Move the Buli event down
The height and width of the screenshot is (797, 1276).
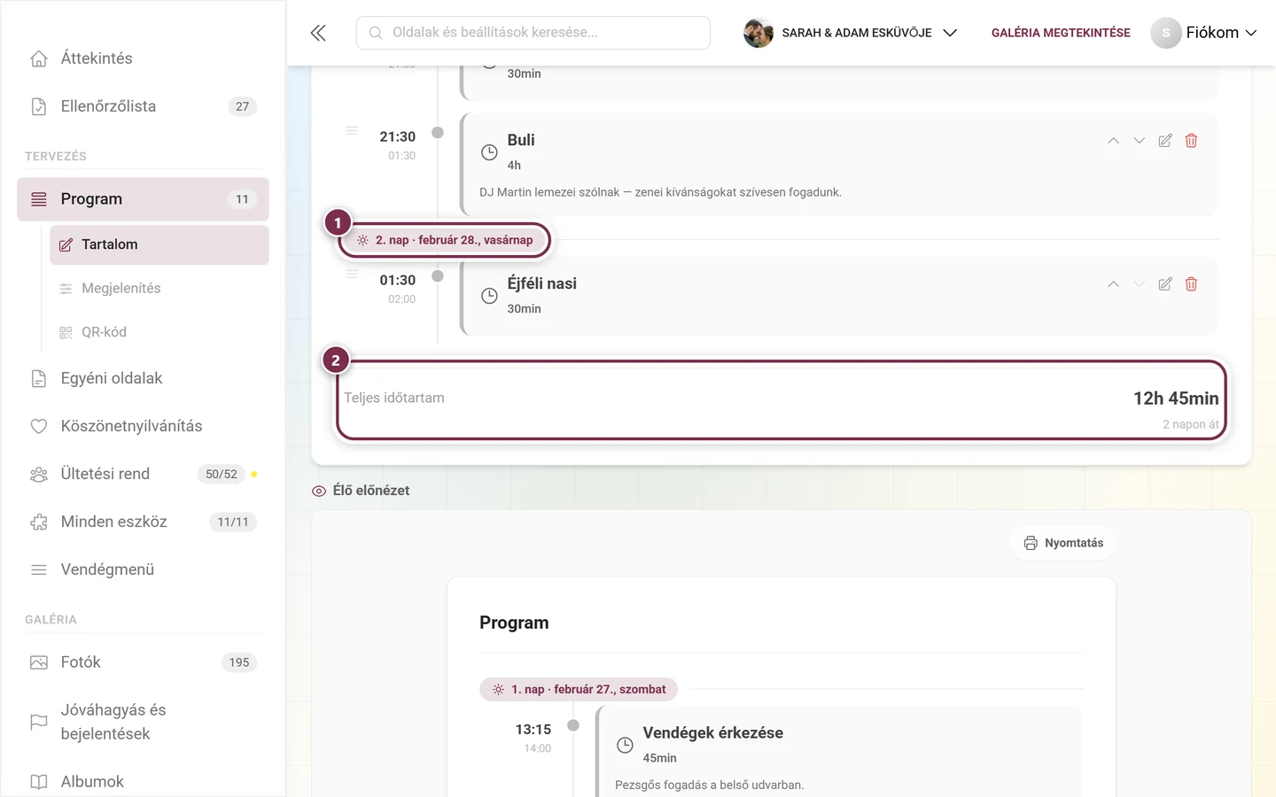[x=1140, y=141]
